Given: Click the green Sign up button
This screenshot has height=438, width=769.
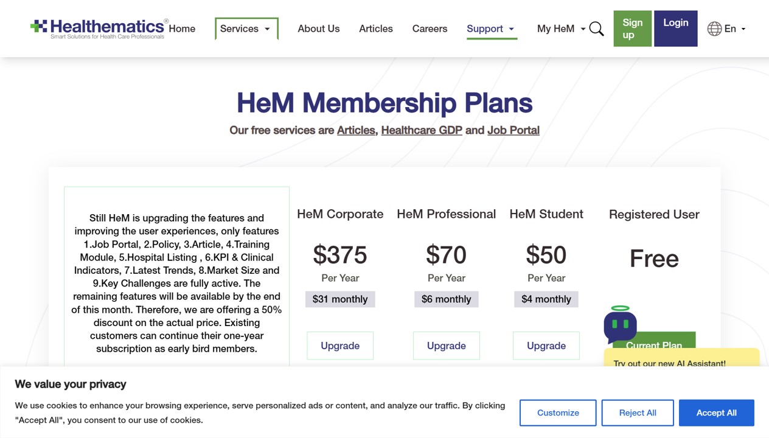Looking at the screenshot, I should click(x=632, y=29).
